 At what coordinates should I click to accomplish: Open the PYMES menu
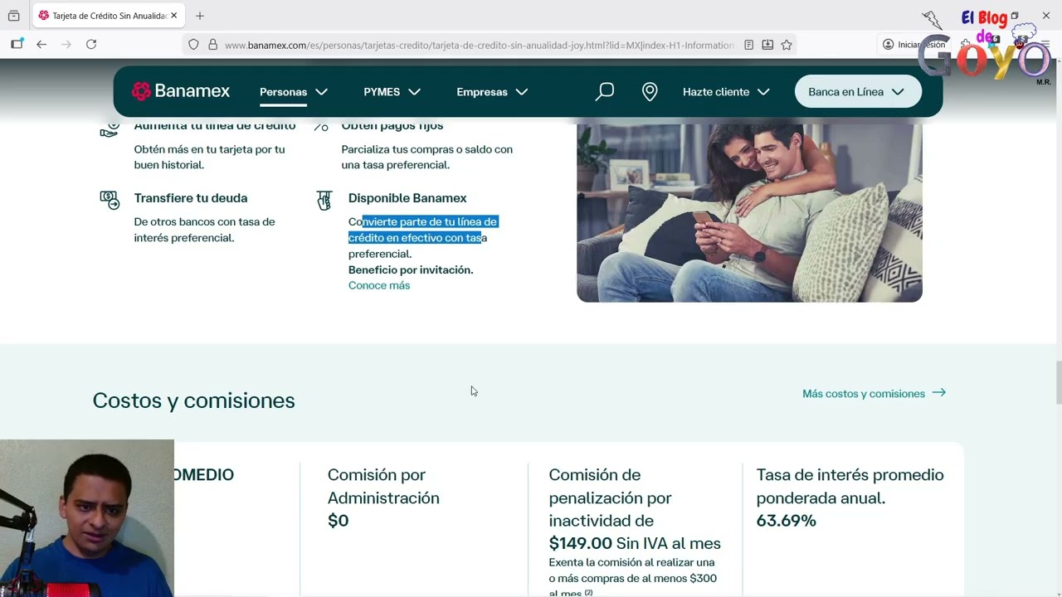(x=382, y=92)
